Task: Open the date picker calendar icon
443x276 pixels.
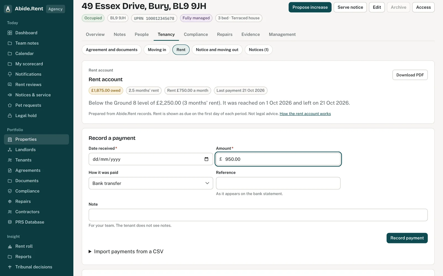Action: pos(206,159)
